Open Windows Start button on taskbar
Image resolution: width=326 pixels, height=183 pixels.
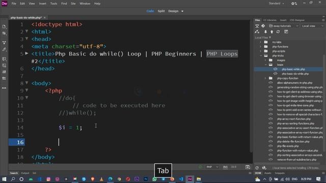[x=4, y=179]
